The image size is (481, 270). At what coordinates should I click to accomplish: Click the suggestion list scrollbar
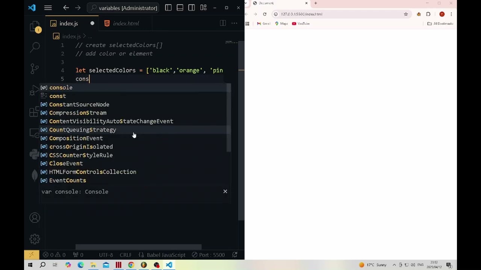coord(228,118)
